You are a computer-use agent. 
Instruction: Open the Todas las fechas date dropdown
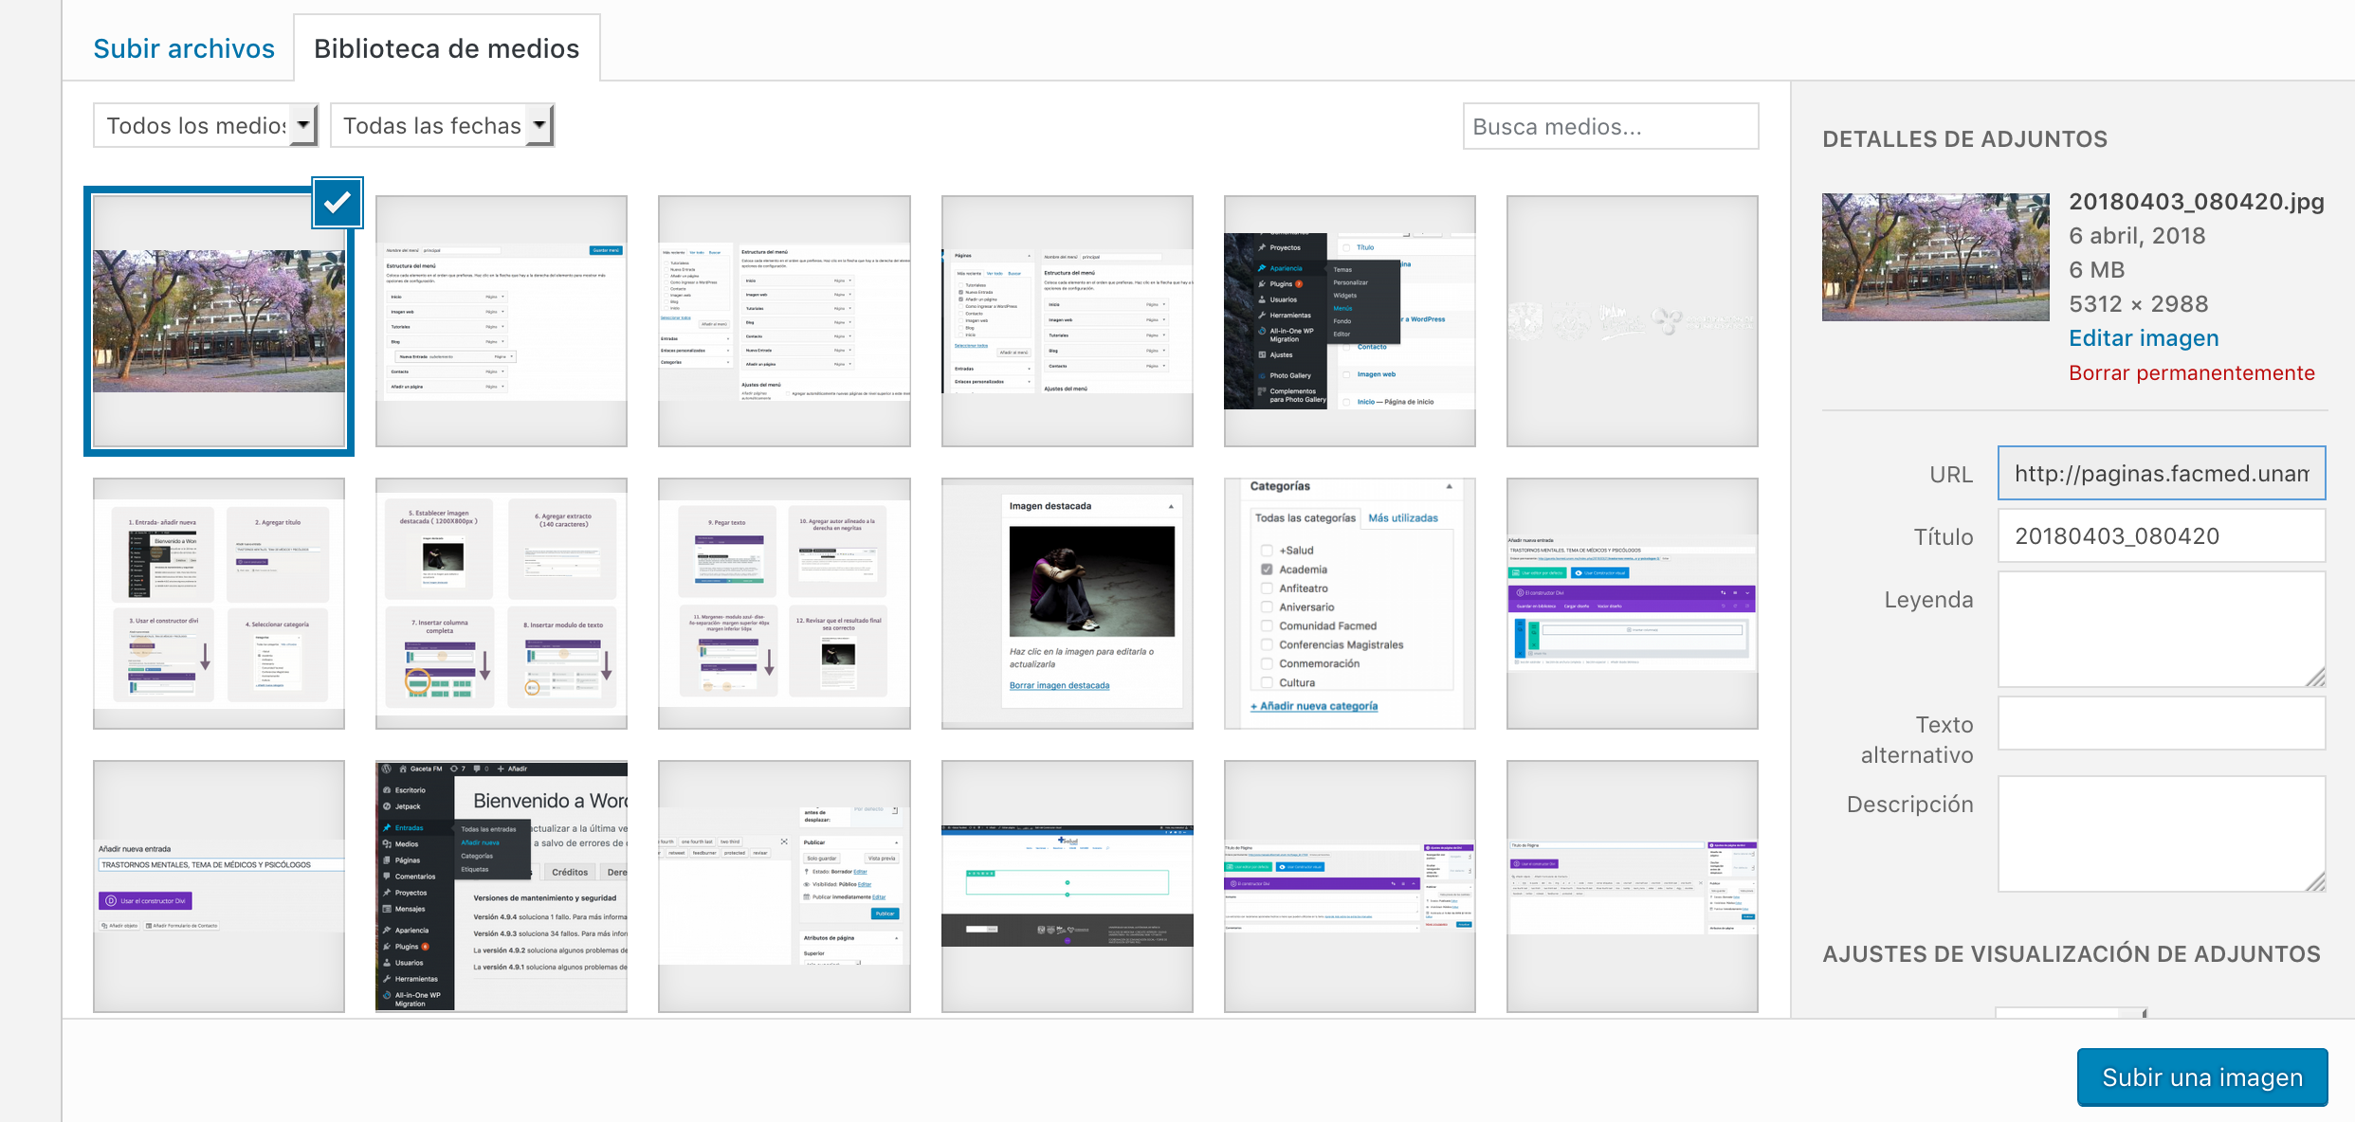pyautogui.click(x=442, y=125)
